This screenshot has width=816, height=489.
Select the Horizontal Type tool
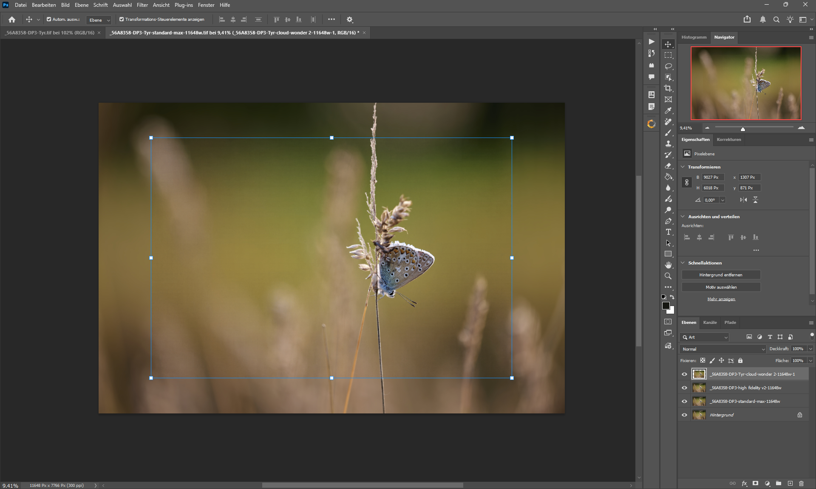pos(668,232)
